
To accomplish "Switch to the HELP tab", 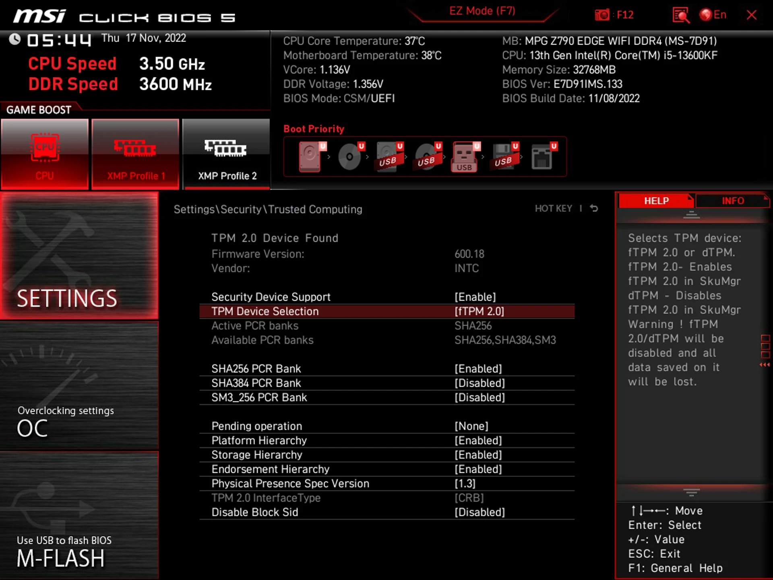I will pos(656,201).
